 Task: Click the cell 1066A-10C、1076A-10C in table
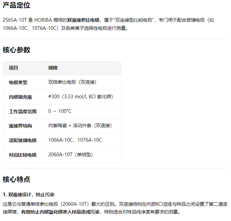pos(75,140)
